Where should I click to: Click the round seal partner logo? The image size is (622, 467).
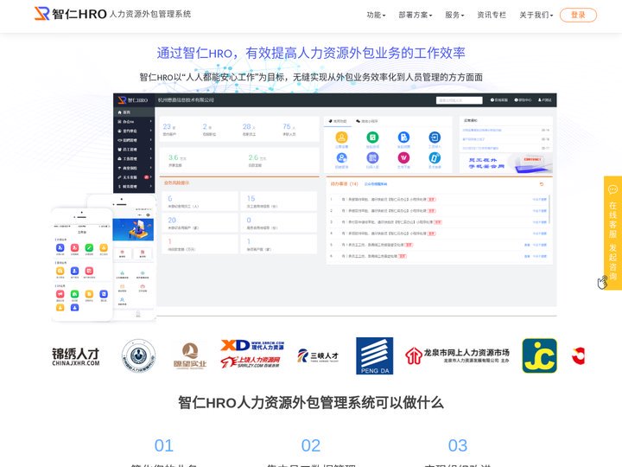[138, 355]
